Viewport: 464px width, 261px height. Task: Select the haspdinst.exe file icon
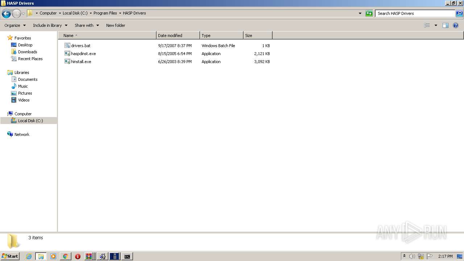click(x=67, y=54)
